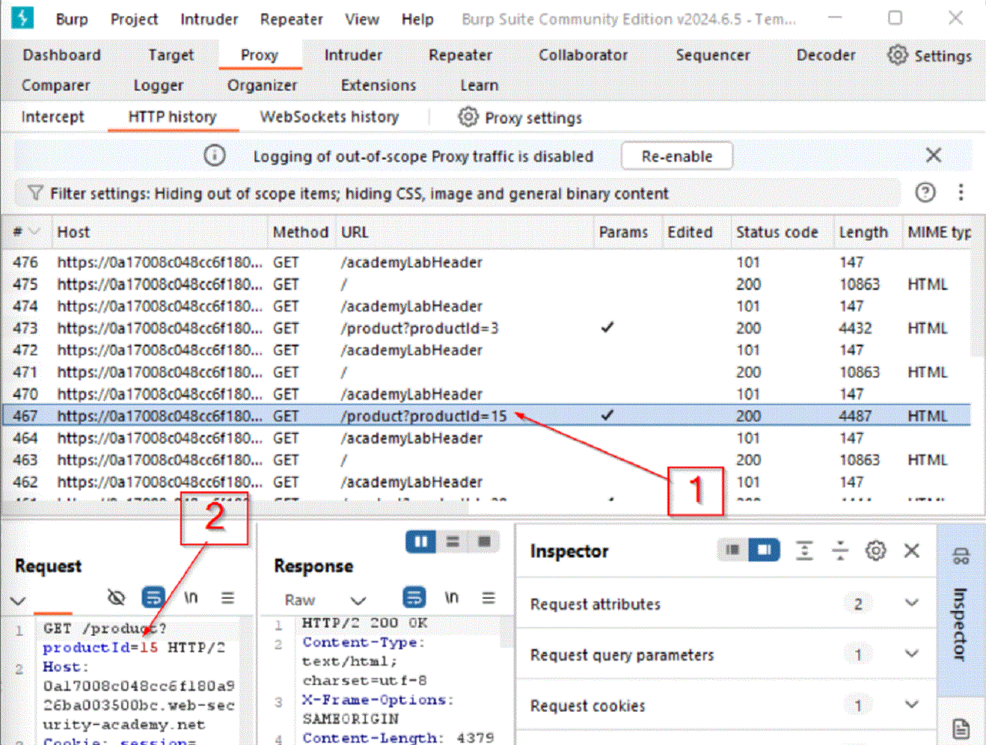Image resolution: width=986 pixels, height=745 pixels.
Task: Open the Inspector panel settings gear
Action: [875, 551]
